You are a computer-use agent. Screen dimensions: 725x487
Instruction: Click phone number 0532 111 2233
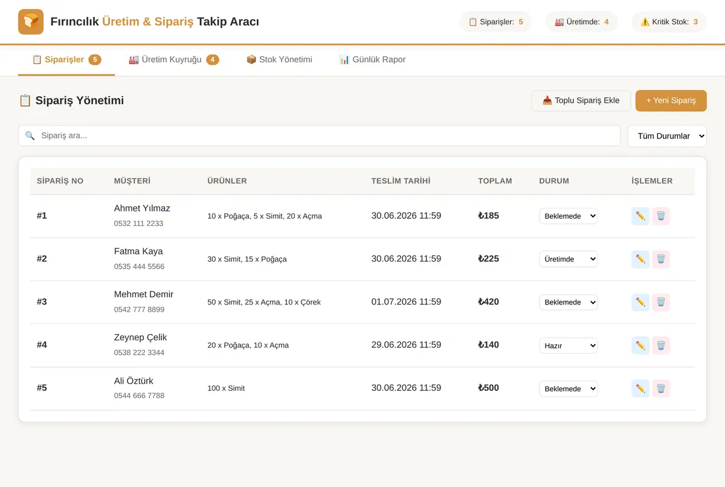[139, 224]
